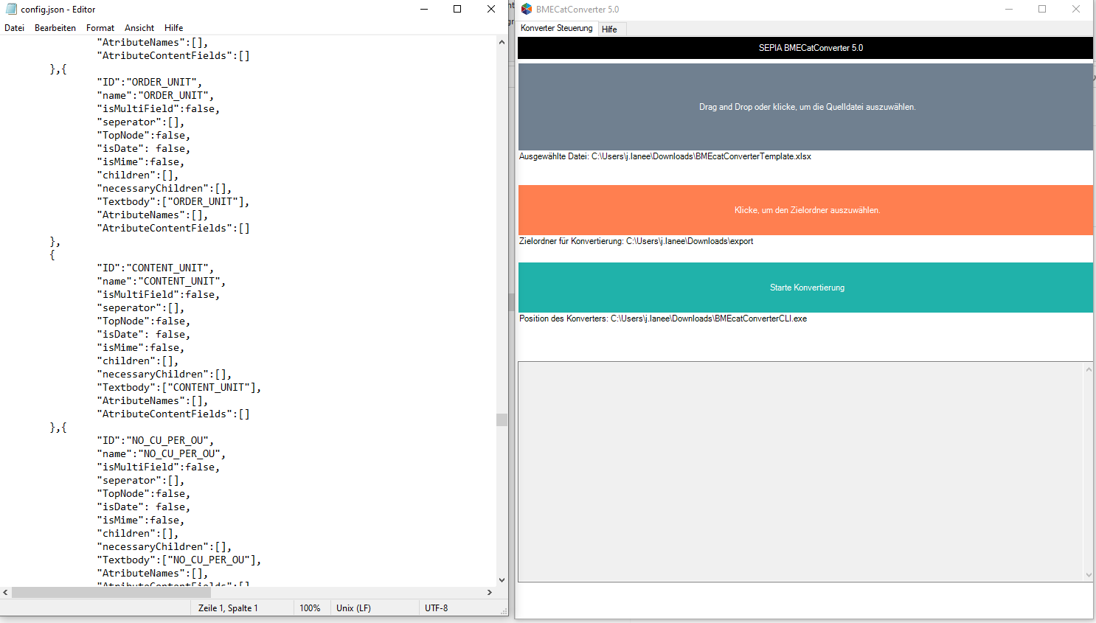
Task: Click the log panel scrollbar down arrow
Action: (1089, 575)
